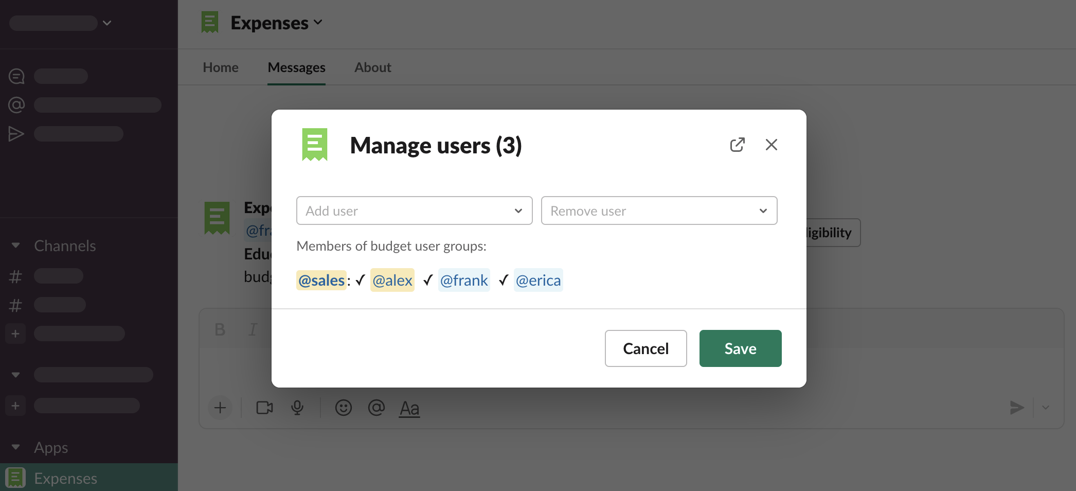Click the @alex user mention

tap(392, 280)
